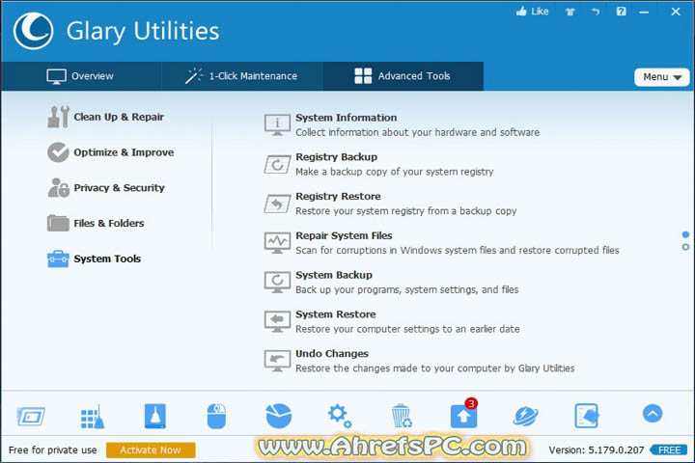Open help with the question mark icon
Viewport: 695px width, 463px height.
pos(622,11)
